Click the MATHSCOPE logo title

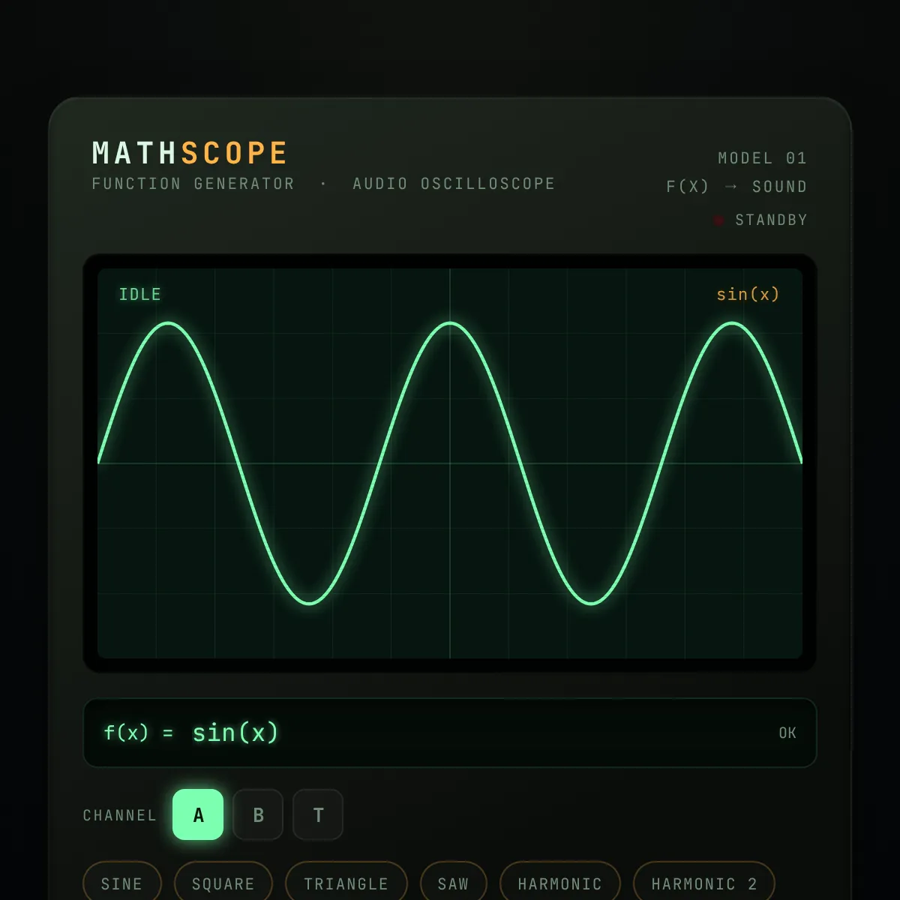coord(190,153)
